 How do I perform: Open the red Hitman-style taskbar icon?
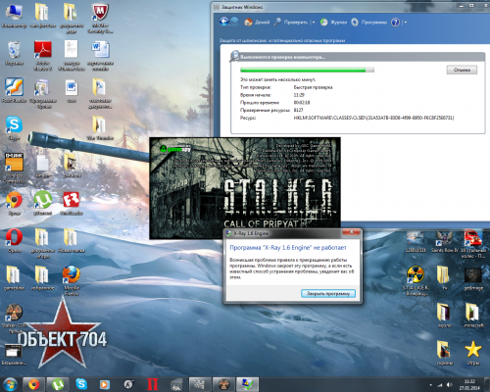point(152,384)
